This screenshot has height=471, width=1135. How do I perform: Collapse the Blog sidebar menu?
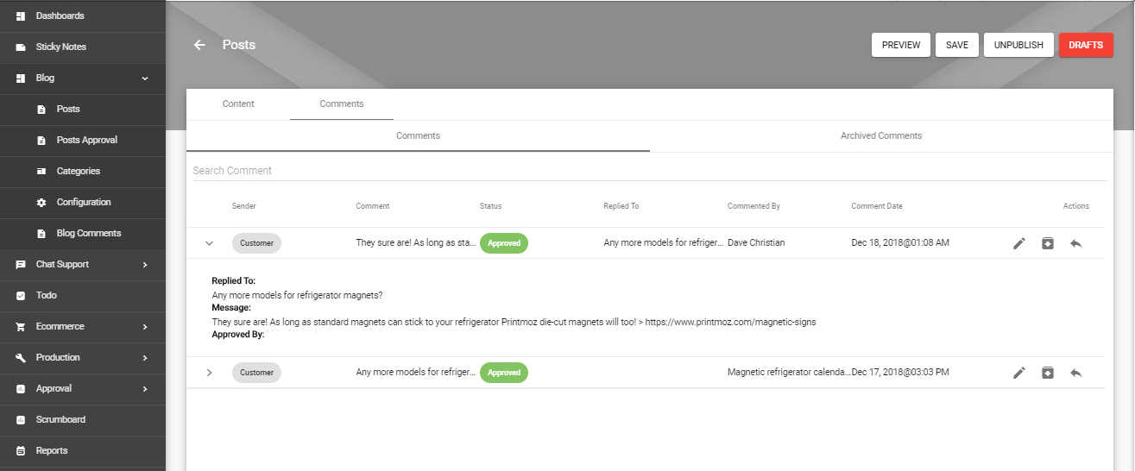(144, 78)
